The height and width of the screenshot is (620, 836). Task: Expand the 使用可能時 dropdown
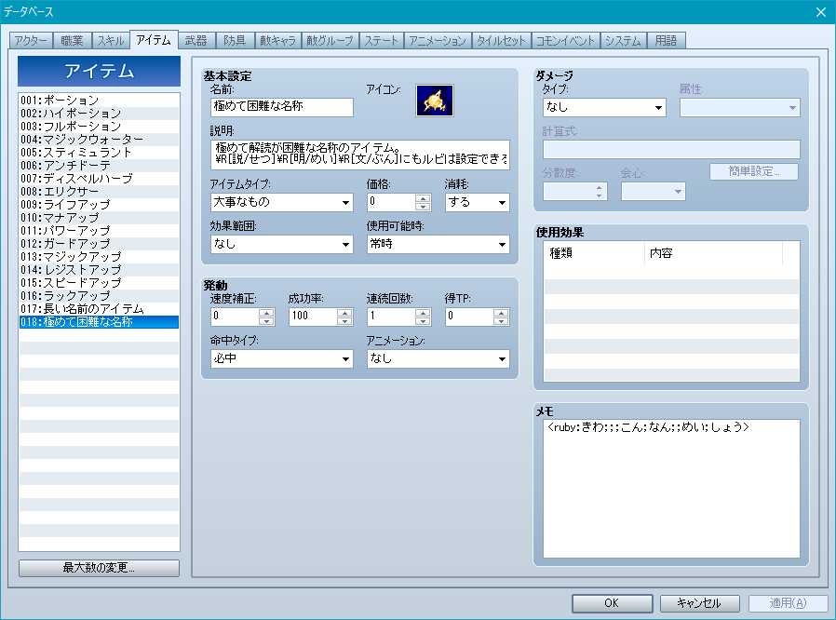pos(438,244)
